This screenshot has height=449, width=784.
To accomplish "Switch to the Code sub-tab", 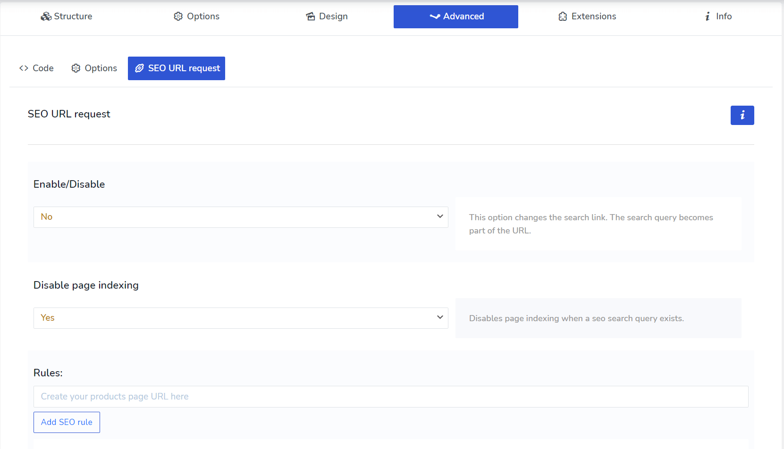I will pyautogui.click(x=36, y=68).
